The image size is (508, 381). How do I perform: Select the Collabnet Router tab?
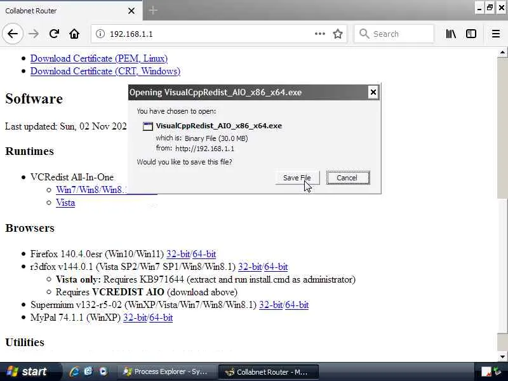70,11
